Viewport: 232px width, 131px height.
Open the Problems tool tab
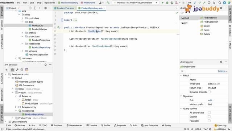[x=57, y=125]
